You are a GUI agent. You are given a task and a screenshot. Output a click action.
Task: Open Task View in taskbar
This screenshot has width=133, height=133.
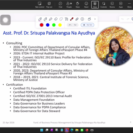[x=47, y=130]
